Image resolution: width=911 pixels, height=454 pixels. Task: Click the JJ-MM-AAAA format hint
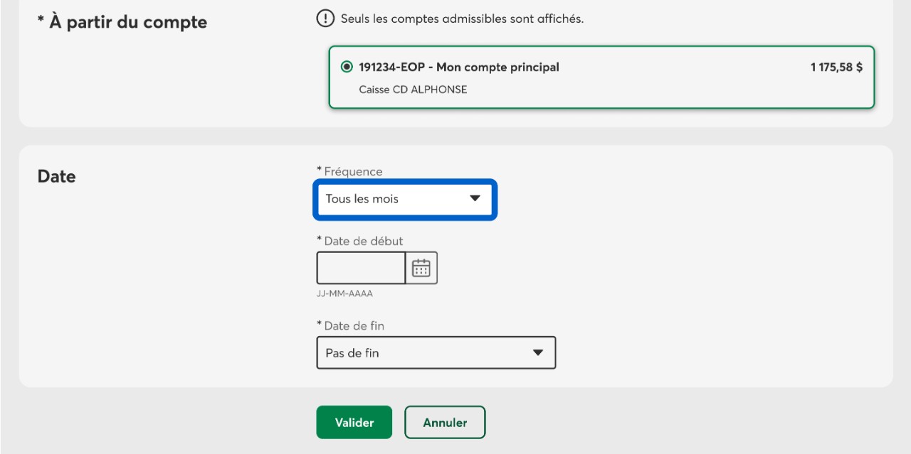point(344,293)
